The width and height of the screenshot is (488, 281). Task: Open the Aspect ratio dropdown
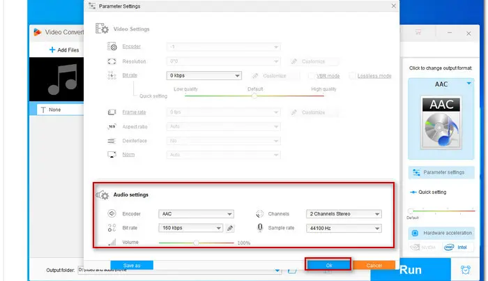224,126
